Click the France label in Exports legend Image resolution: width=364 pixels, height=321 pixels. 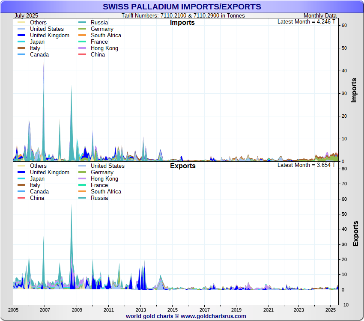[x=99, y=185]
